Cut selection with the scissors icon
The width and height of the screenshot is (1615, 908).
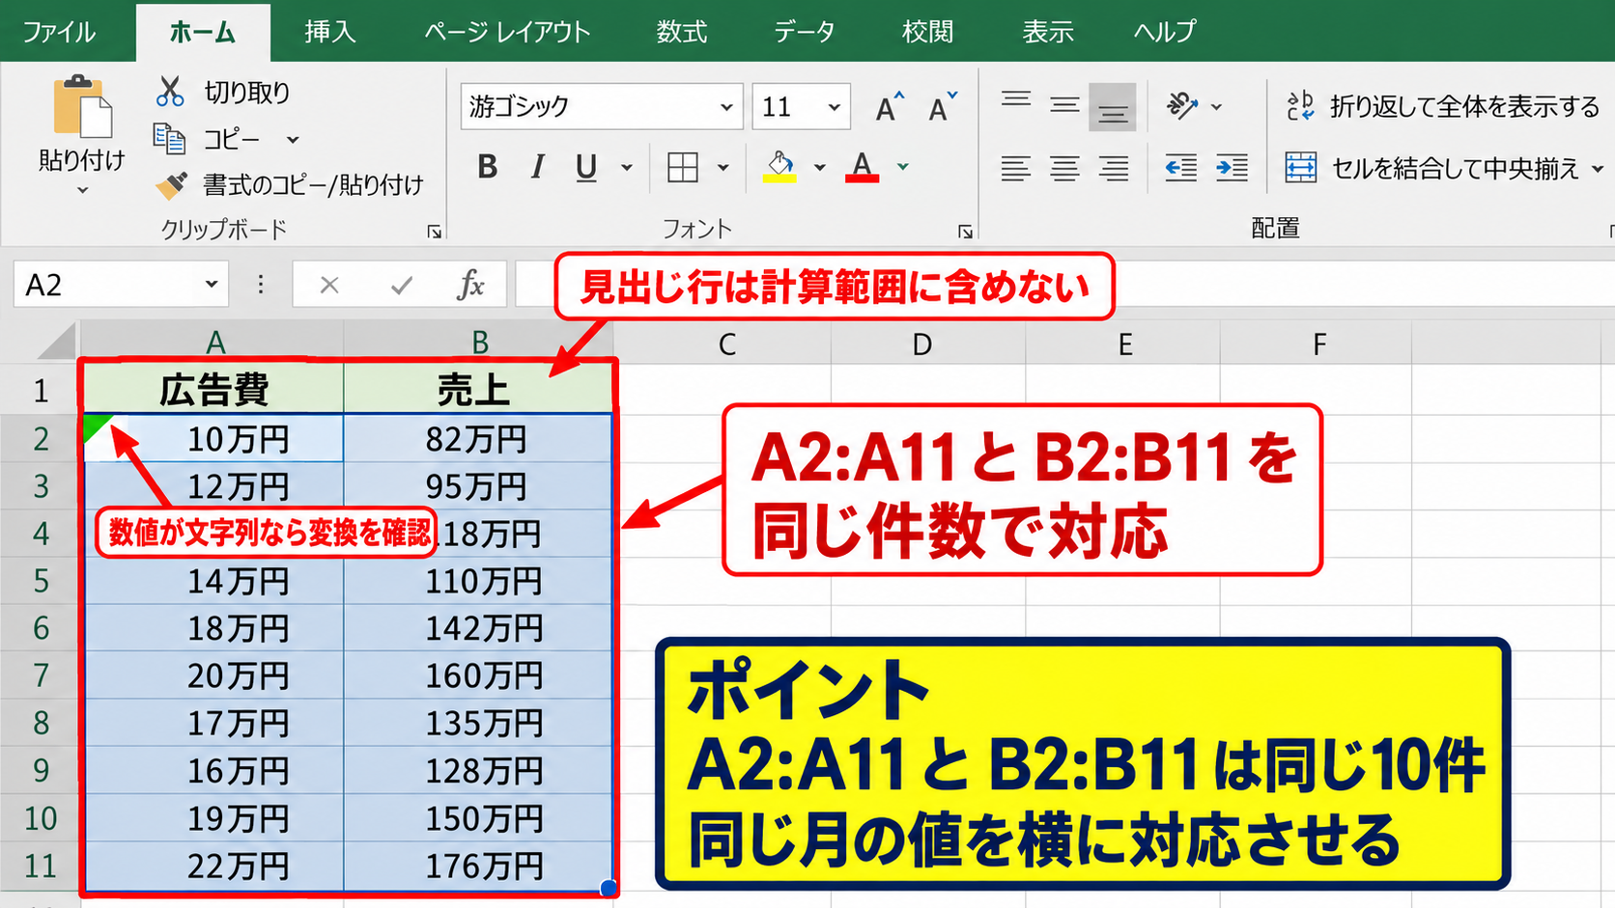tap(170, 92)
